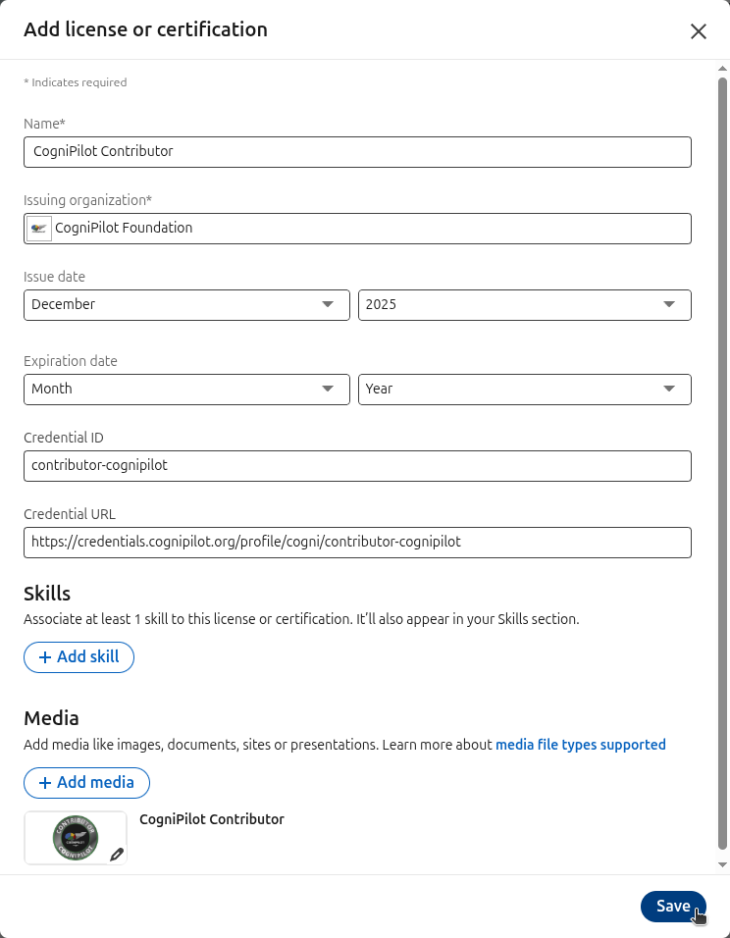Expand the Expiration date Month dropdown
This screenshot has width=730, height=938.
(186, 390)
